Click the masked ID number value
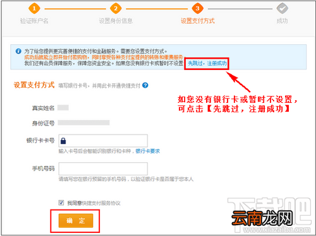 pyautogui.click(x=83, y=122)
